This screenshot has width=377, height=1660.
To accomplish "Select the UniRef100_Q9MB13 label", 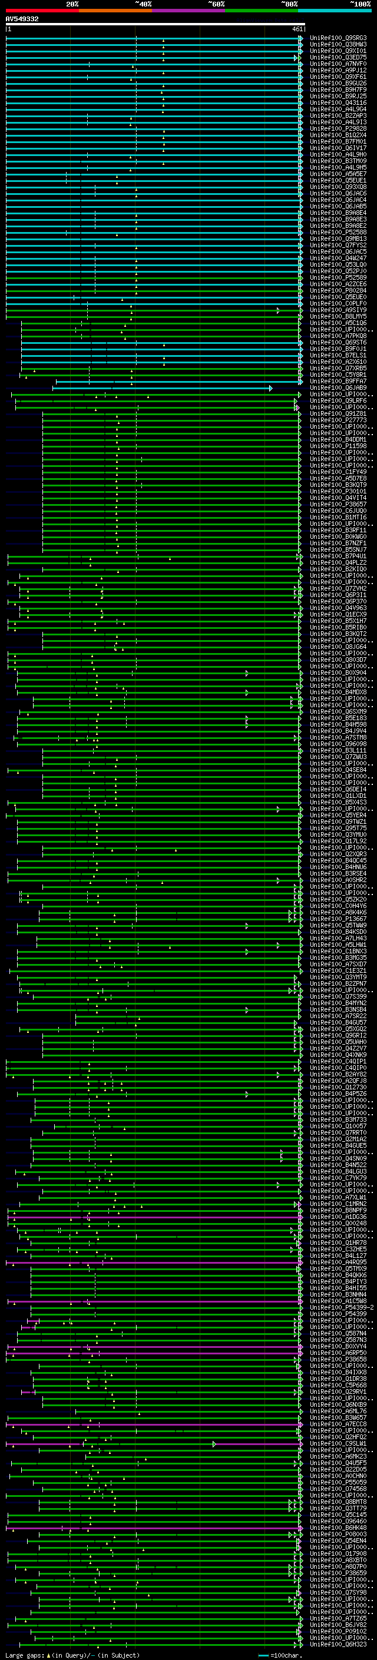I will pos(338,238).
